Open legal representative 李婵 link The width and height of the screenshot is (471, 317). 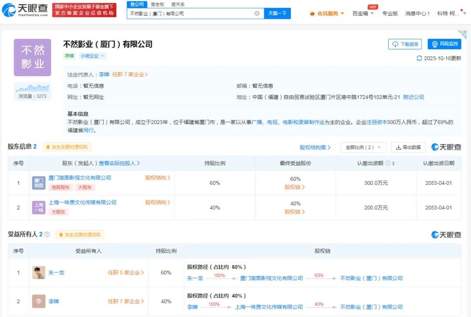[x=104, y=74]
